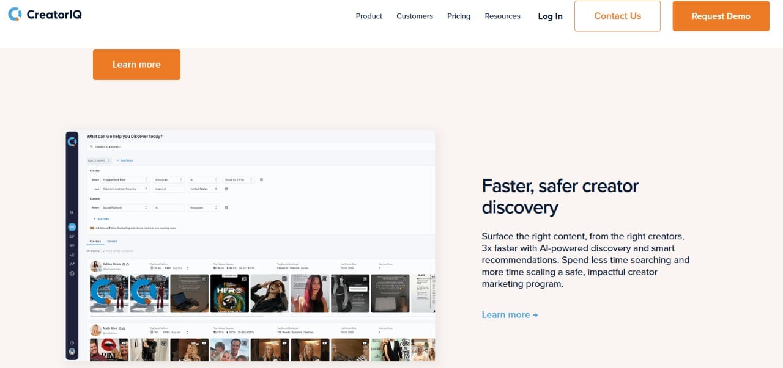Open the Resources menu
This screenshot has height=368, width=783.
[502, 16]
